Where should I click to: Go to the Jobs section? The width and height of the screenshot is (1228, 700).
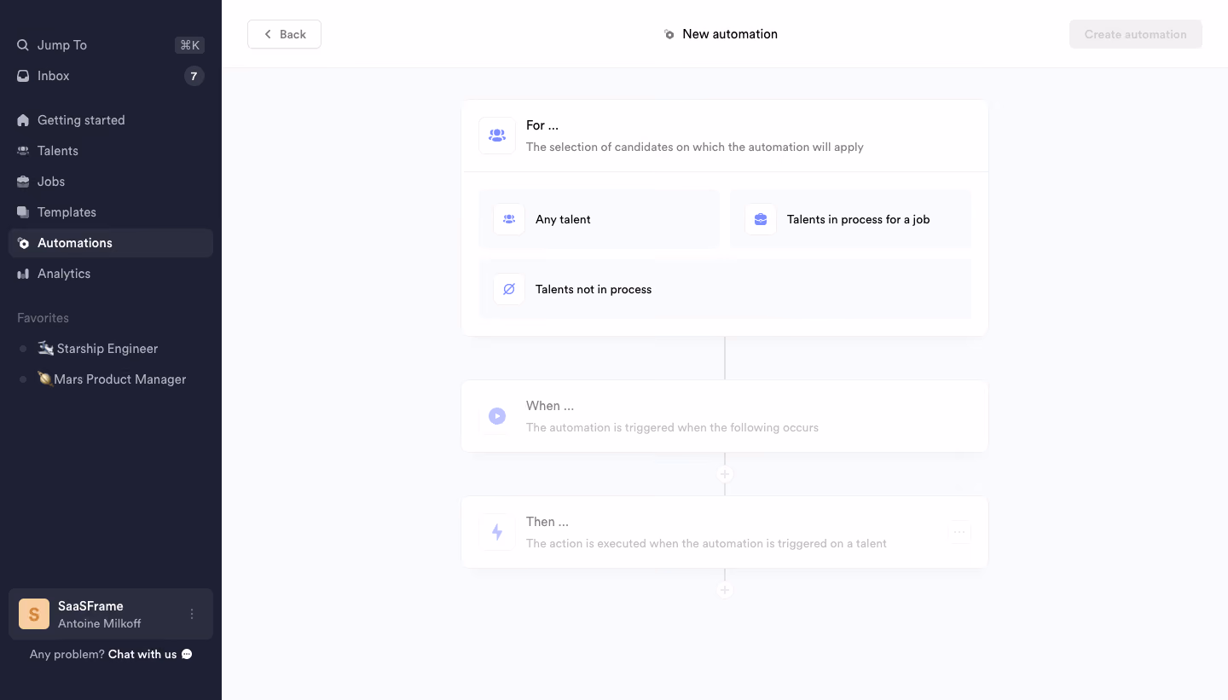(x=111, y=182)
